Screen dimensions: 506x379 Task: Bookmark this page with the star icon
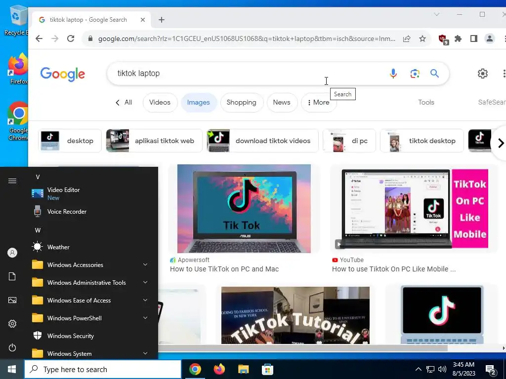pyautogui.click(x=422, y=38)
